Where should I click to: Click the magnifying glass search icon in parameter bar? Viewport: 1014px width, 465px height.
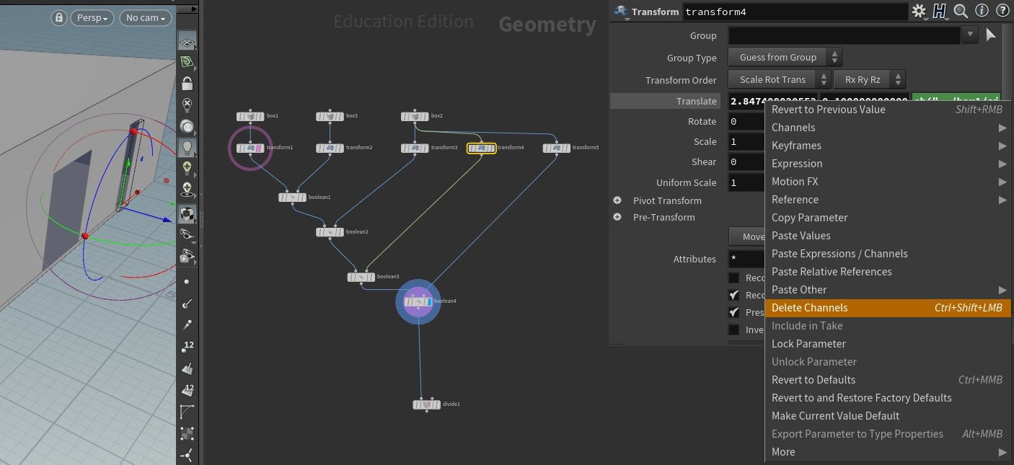[960, 11]
